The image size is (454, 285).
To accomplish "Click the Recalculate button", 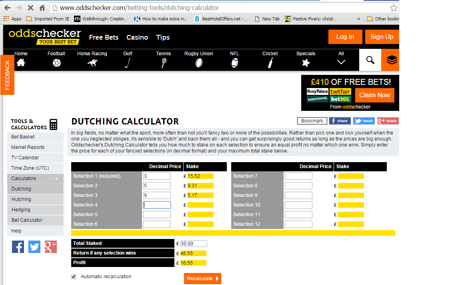I will [202, 279].
